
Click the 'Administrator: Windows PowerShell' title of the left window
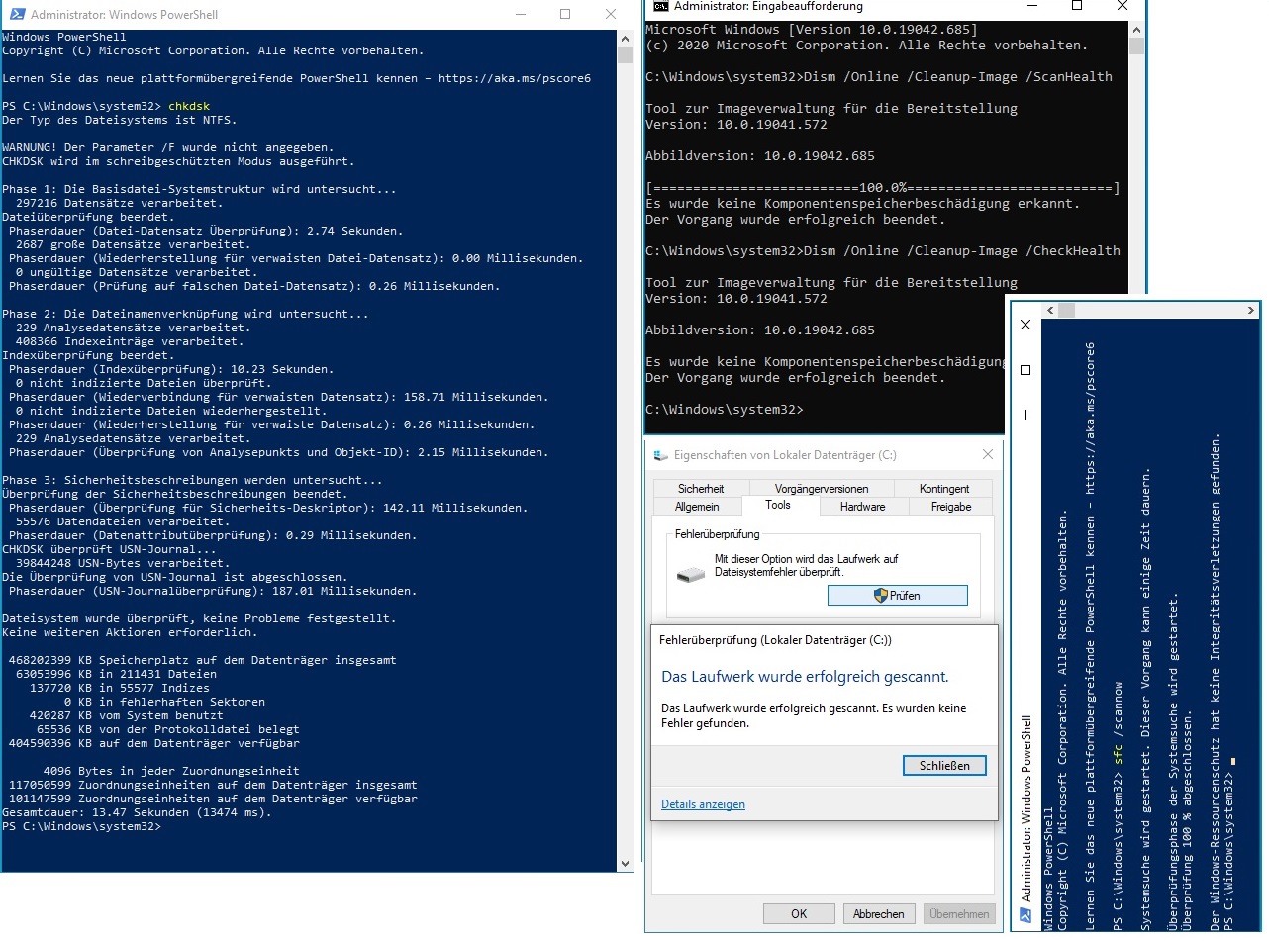click(x=125, y=15)
